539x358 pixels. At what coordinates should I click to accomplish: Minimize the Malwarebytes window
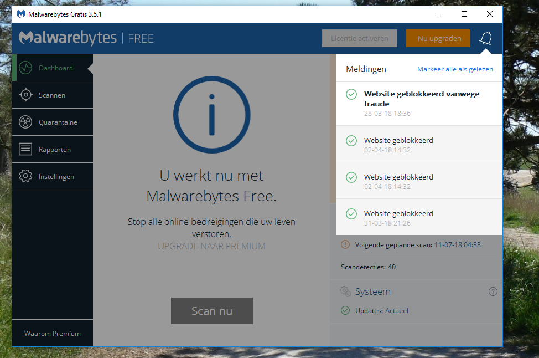click(x=439, y=14)
